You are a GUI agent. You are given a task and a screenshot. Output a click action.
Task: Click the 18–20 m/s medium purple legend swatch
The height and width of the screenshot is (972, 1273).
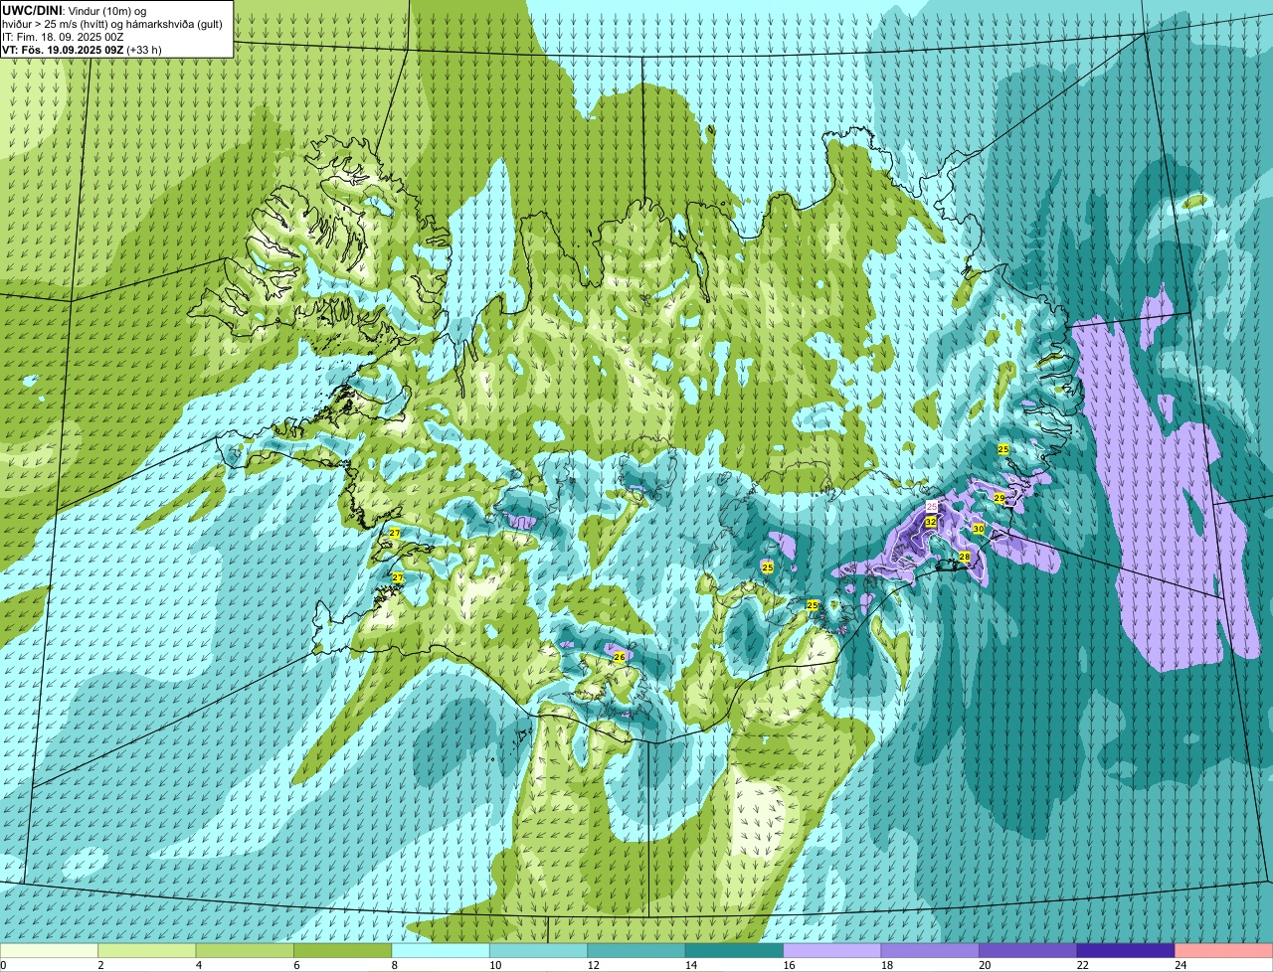coord(930,950)
